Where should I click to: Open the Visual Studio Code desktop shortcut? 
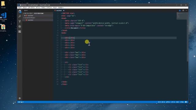pos(3,17)
